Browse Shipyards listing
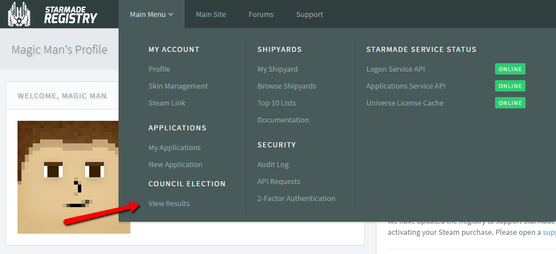The width and height of the screenshot is (556, 254). point(286,86)
